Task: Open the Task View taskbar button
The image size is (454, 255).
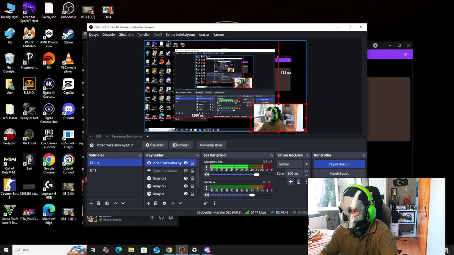Action: [93, 250]
